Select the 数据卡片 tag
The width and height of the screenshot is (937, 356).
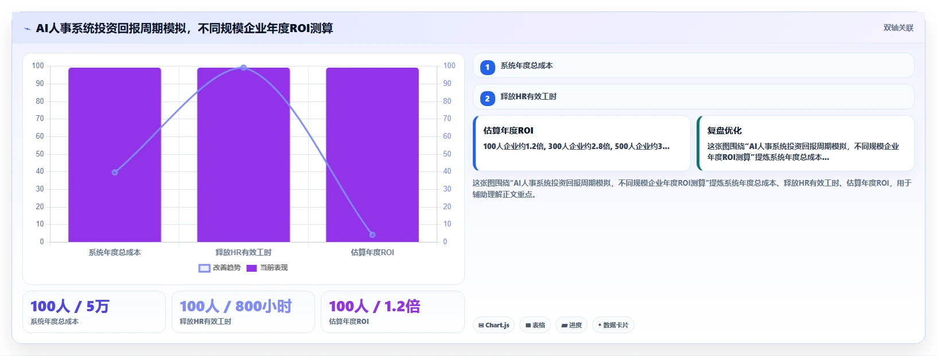click(613, 325)
